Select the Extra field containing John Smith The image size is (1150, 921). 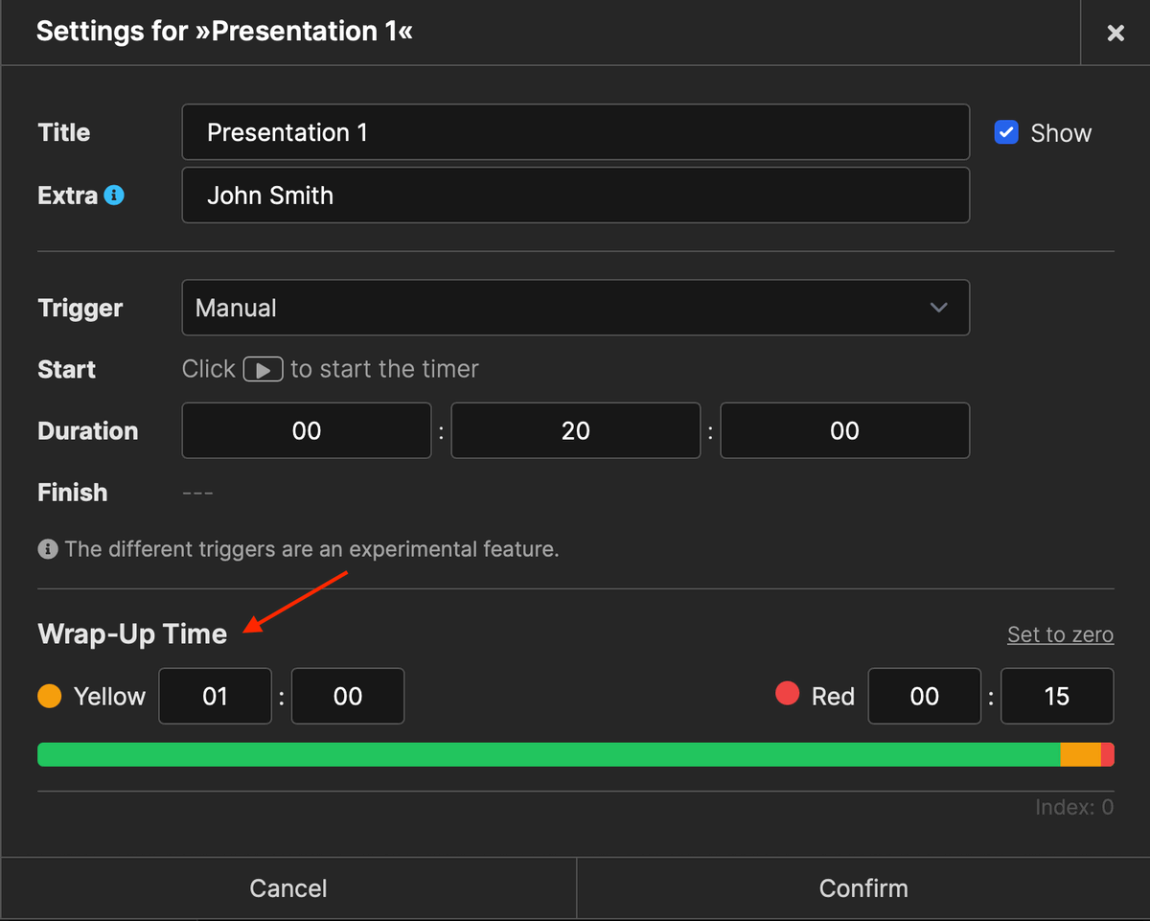tap(575, 195)
